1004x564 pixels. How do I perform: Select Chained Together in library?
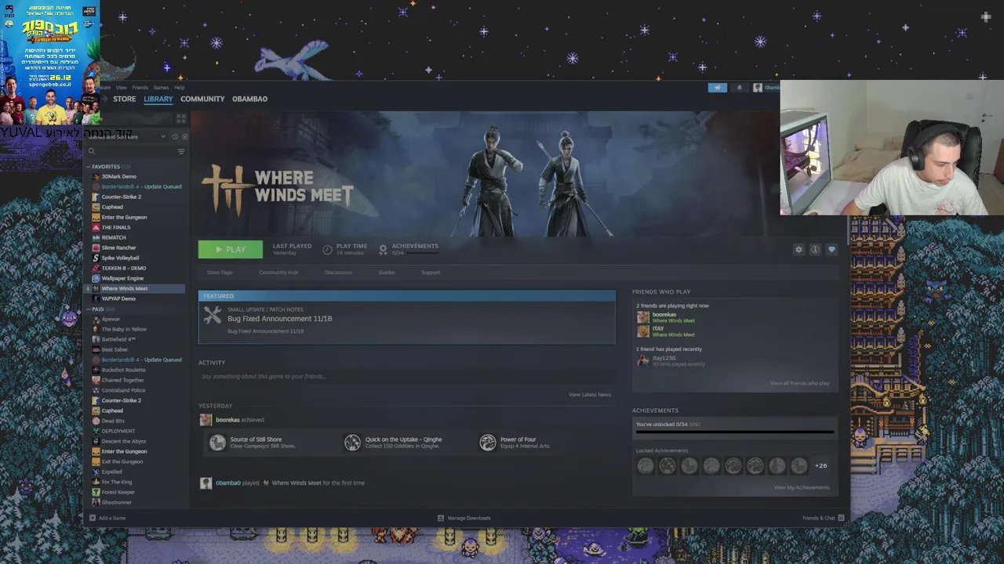pos(122,380)
